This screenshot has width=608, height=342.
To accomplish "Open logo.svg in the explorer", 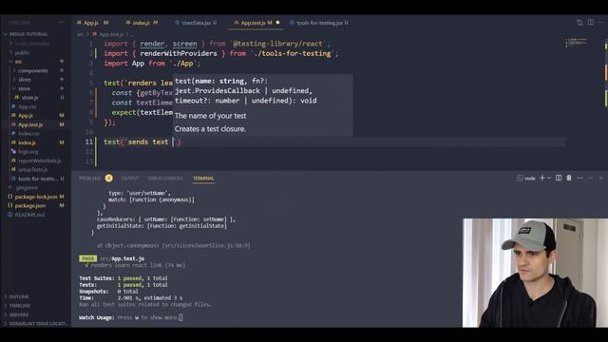I will (28, 152).
